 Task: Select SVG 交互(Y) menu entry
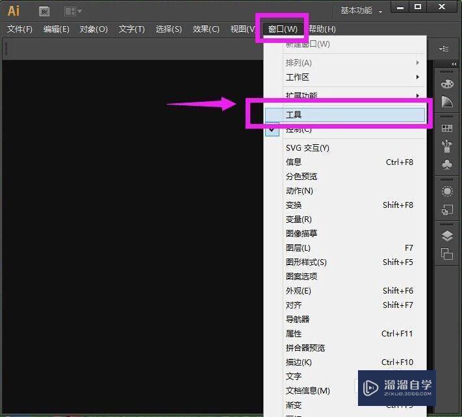coord(345,148)
